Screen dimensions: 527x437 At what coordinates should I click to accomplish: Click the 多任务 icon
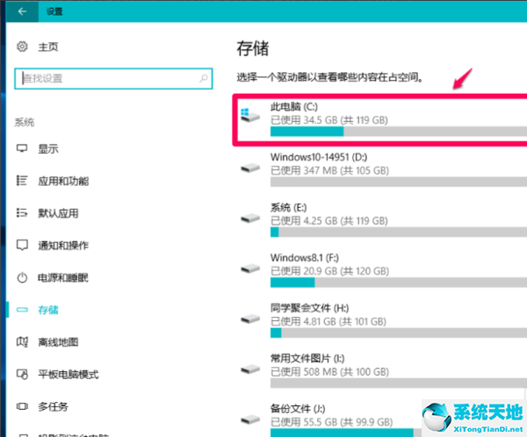(x=22, y=406)
